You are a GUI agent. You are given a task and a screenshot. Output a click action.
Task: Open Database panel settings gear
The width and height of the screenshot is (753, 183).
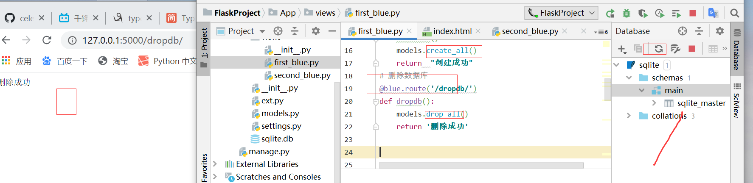pos(720,31)
